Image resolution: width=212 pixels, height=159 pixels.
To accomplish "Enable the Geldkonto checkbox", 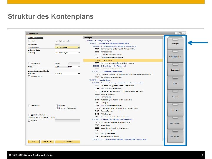I will (29, 105).
